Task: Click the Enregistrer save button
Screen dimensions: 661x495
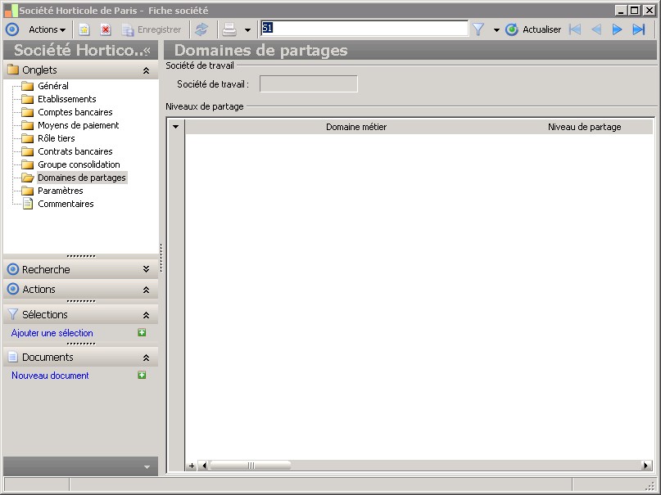Action: [x=152, y=29]
